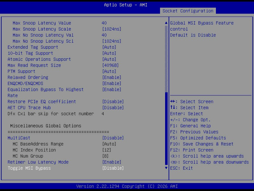Open 10-bit Tag Support [Auto] option
The width and height of the screenshot is (254, 191).
[x=109, y=53]
